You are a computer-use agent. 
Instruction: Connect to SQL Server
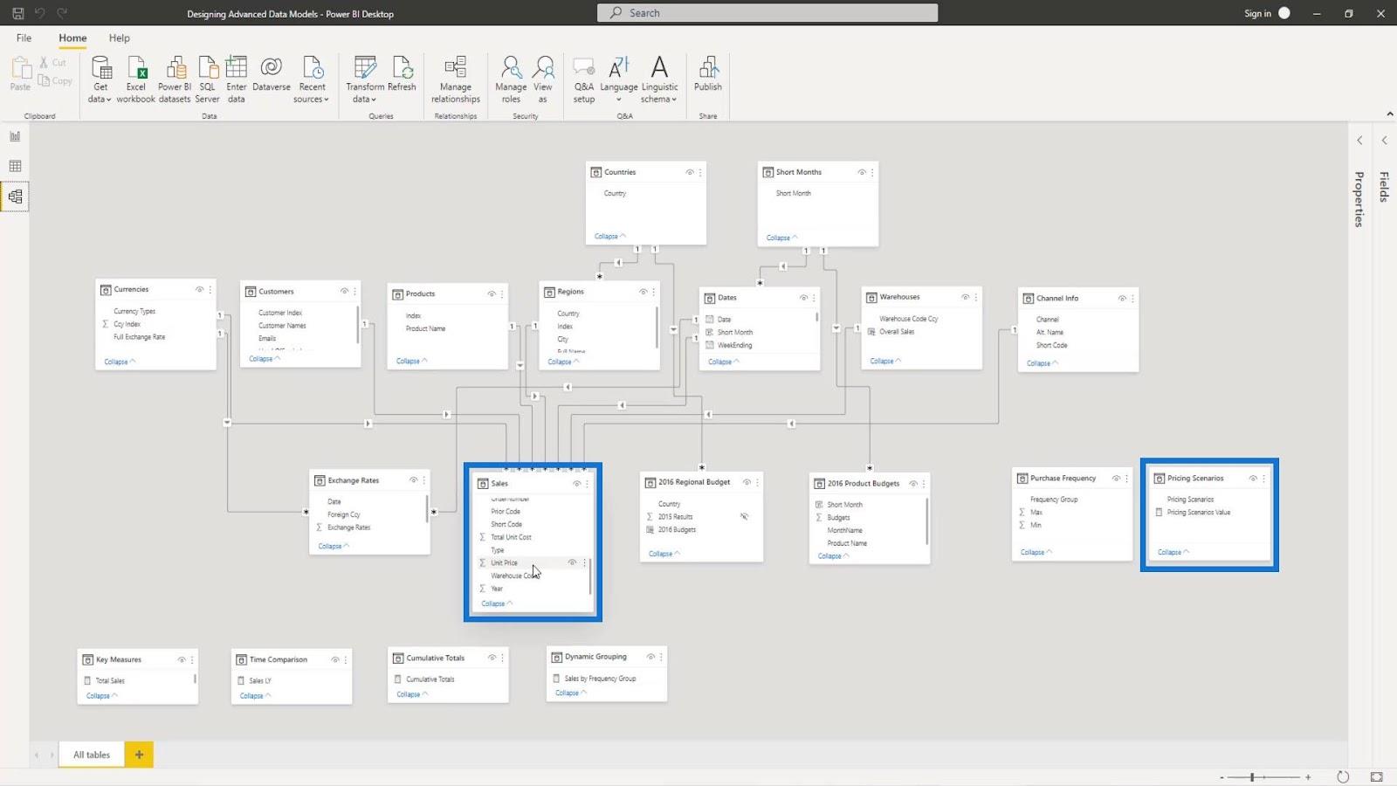(208, 79)
